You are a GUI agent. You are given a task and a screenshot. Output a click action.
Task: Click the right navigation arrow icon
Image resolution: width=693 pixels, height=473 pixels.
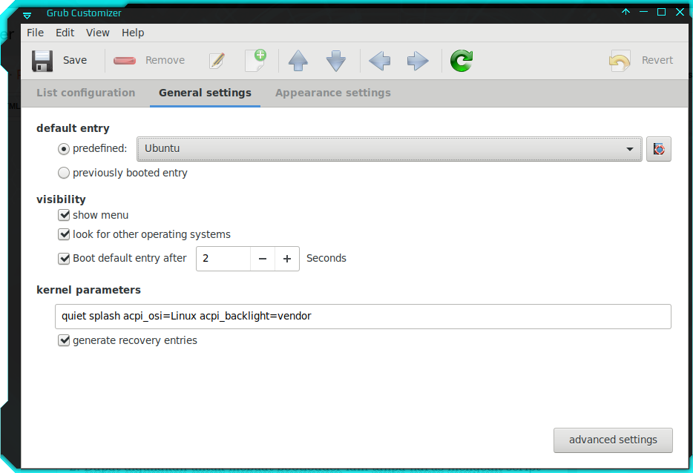pyautogui.click(x=416, y=60)
